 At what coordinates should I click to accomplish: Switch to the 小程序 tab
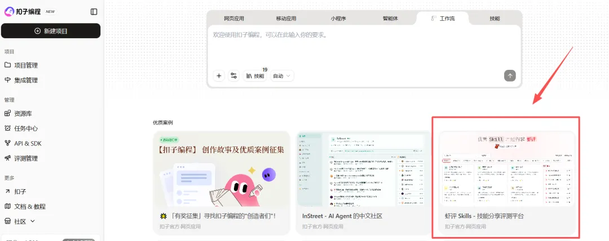pyautogui.click(x=338, y=19)
